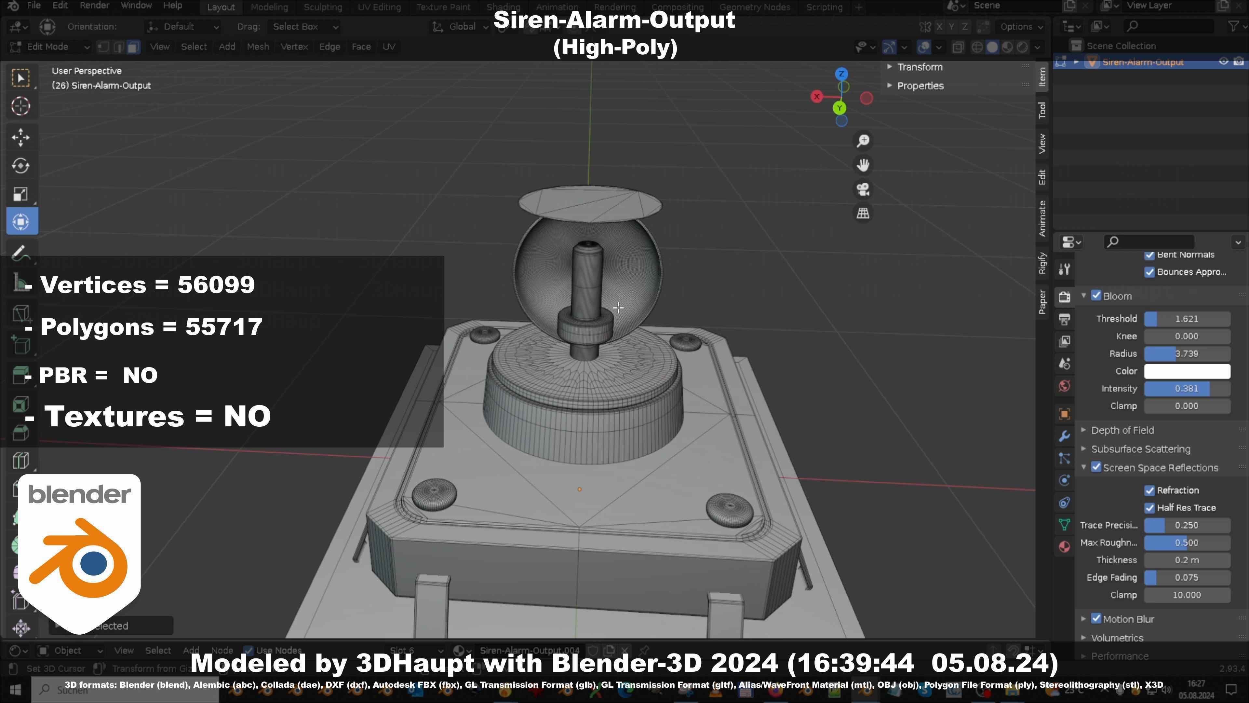1249x703 pixels.
Task: Expand the Transform panel
Action: (919, 67)
